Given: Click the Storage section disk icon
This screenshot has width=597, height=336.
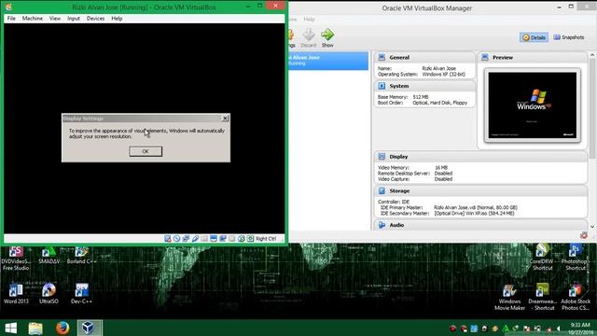Looking at the screenshot, I should tap(382, 190).
